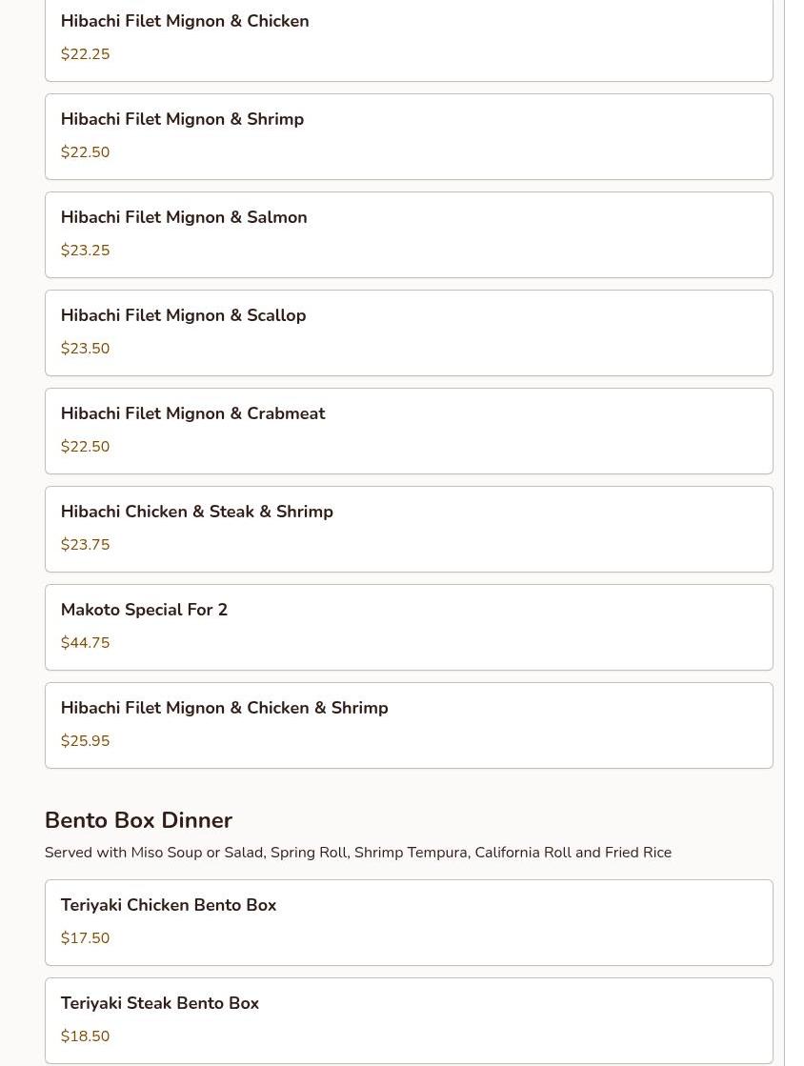Click the $44.75 price on Makoto Special

click(85, 642)
